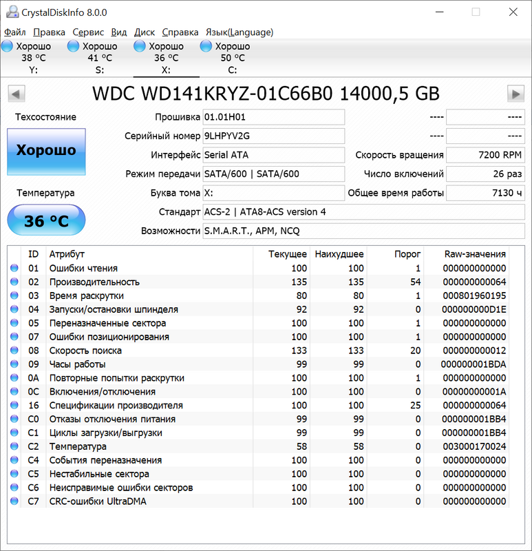Select raw value 00000001BDA

tap(474, 364)
